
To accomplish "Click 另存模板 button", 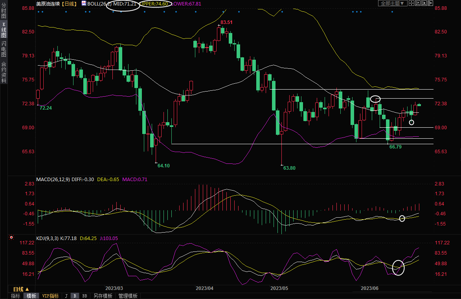I will (103, 296).
